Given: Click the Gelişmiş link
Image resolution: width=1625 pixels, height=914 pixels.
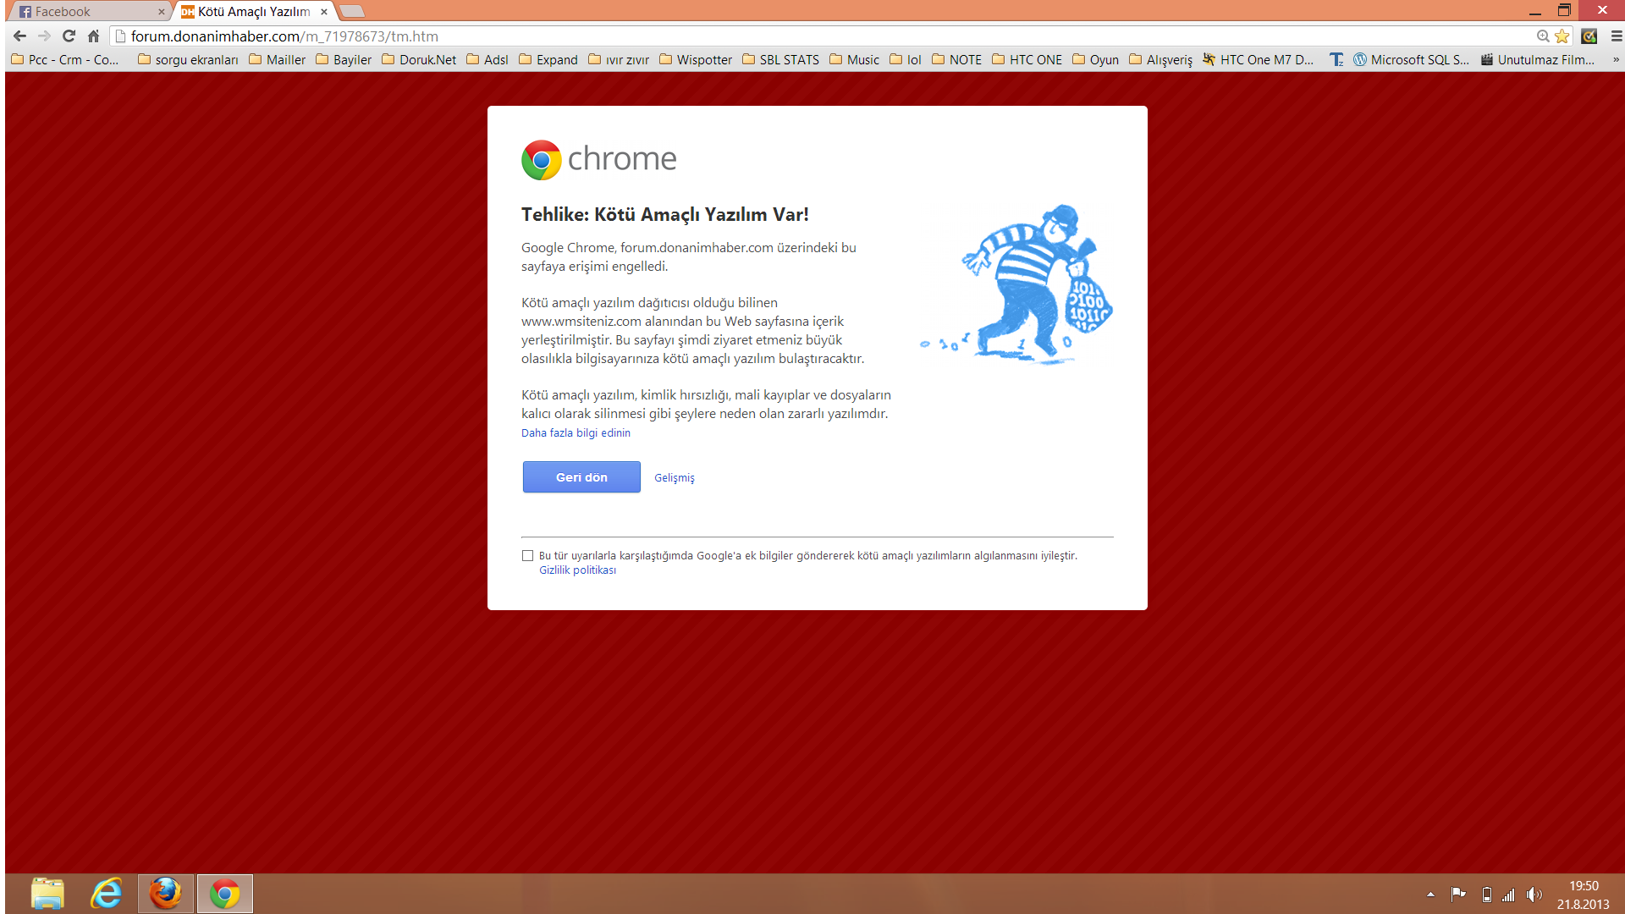Looking at the screenshot, I should (675, 478).
